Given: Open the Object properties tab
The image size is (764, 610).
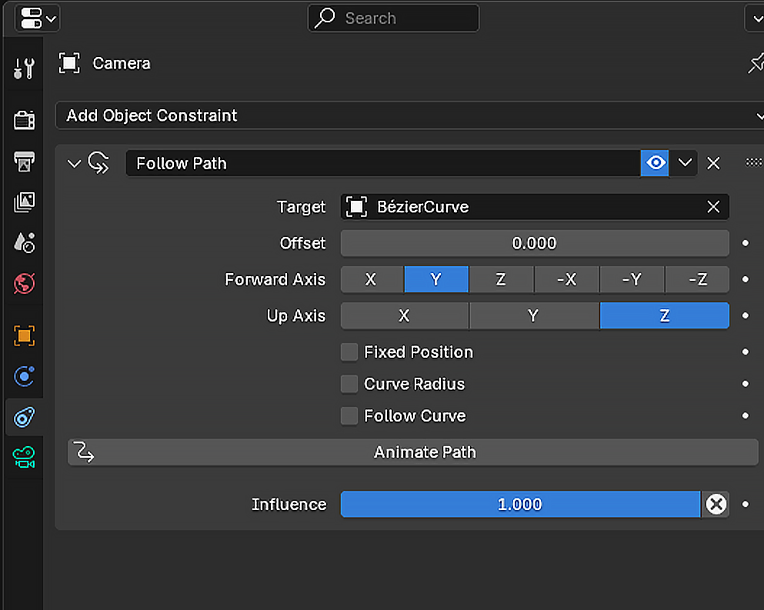Looking at the screenshot, I should pyautogui.click(x=24, y=335).
